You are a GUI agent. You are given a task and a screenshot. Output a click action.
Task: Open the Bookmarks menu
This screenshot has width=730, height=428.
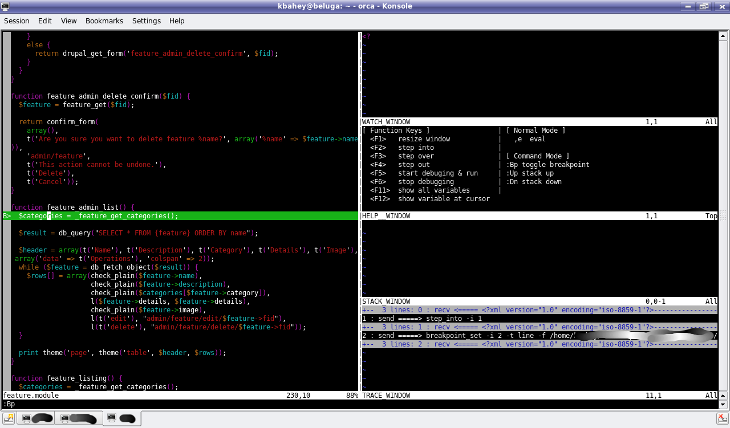(104, 21)
